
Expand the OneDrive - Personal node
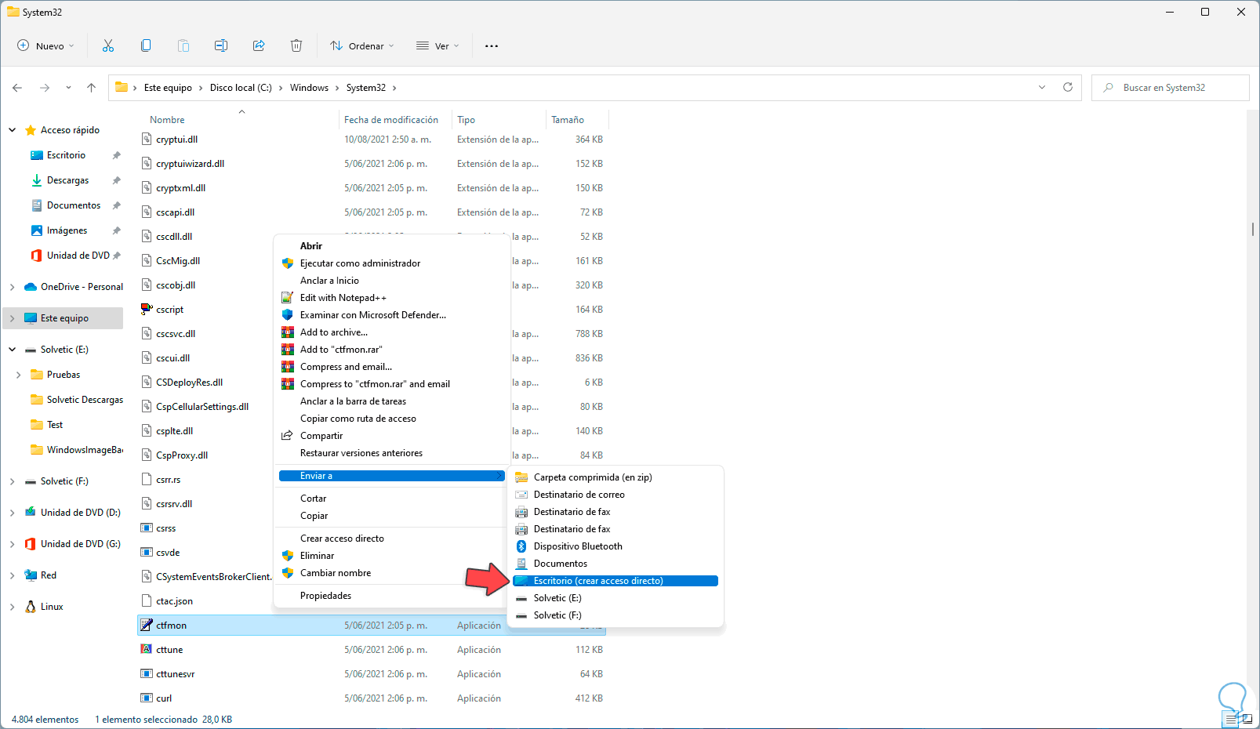[13, 287]
